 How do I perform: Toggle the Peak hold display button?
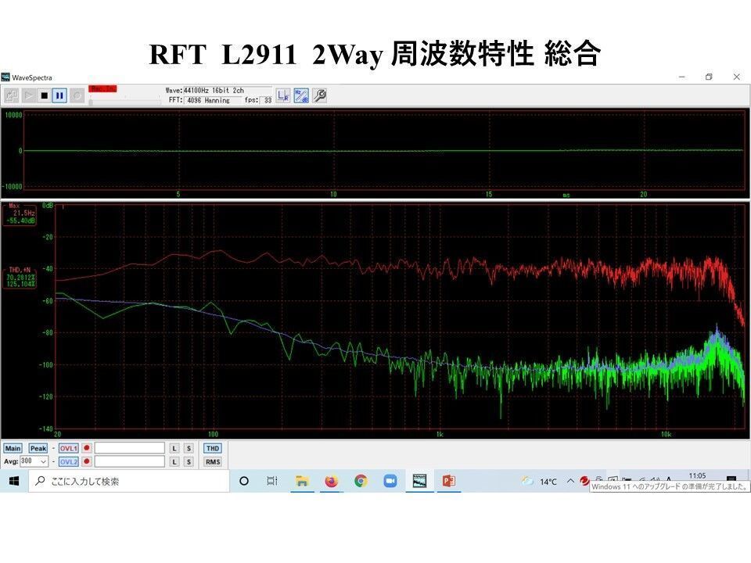38,448
